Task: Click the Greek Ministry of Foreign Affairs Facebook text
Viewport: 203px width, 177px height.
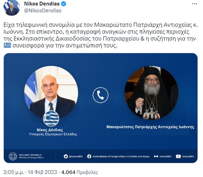Action: (x=121, y=156)
